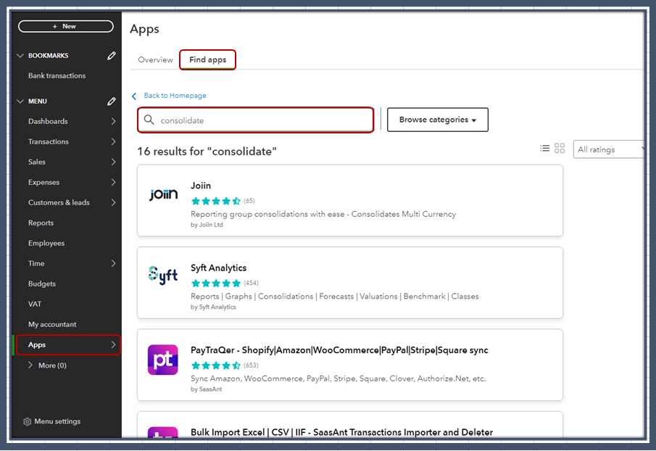Edit menu with the pencil icon
The image size is (656, 451).
[112, 102]
